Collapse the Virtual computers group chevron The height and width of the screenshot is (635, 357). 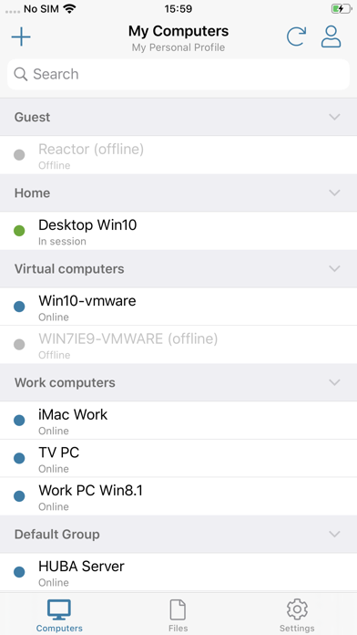click(334, 268)
